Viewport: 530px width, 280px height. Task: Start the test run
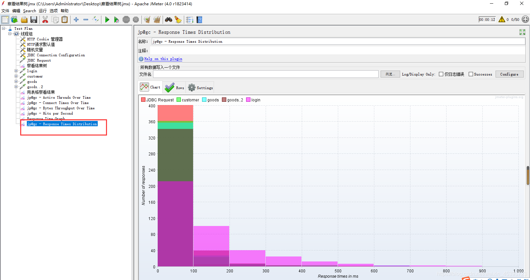[107, 20]
